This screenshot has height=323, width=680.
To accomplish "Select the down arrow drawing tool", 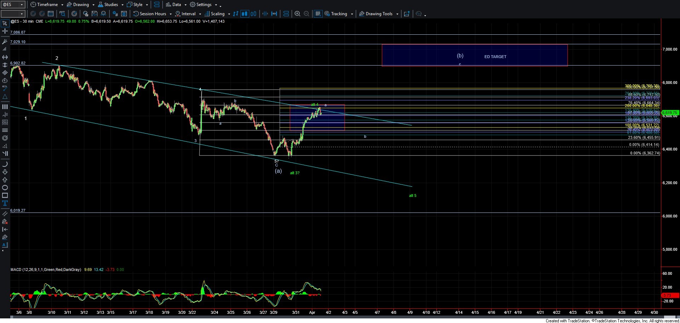I will pyautogui.click(x=5, y=172).
